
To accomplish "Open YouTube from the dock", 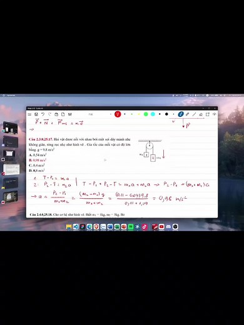I will coord(161,227).
